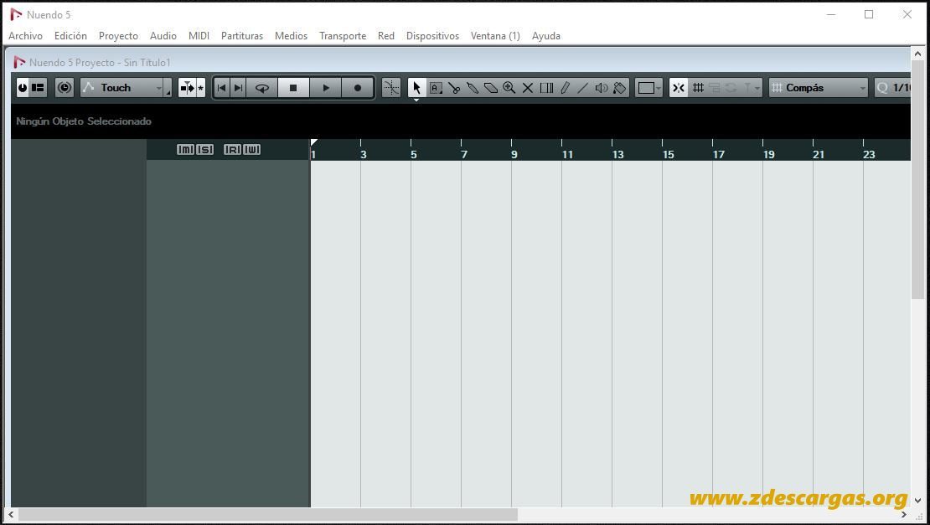This screenshot has width=930, height=525.
Task: Click bar 9 on the ruler
Action: point(514,154)
